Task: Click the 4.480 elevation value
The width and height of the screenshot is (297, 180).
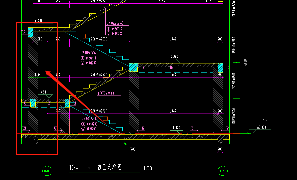Action: point(39,21)
